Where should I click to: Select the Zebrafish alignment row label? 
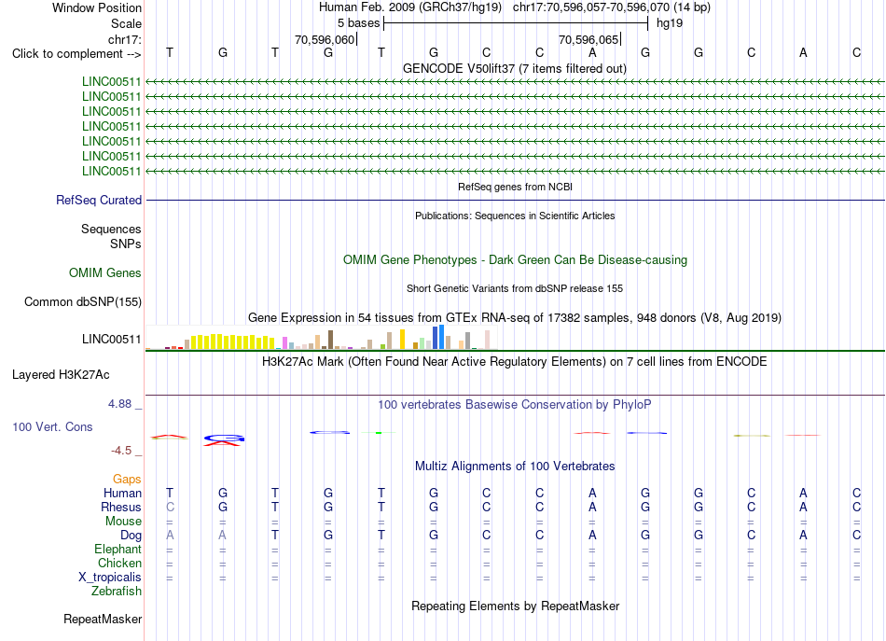point(117,592)
